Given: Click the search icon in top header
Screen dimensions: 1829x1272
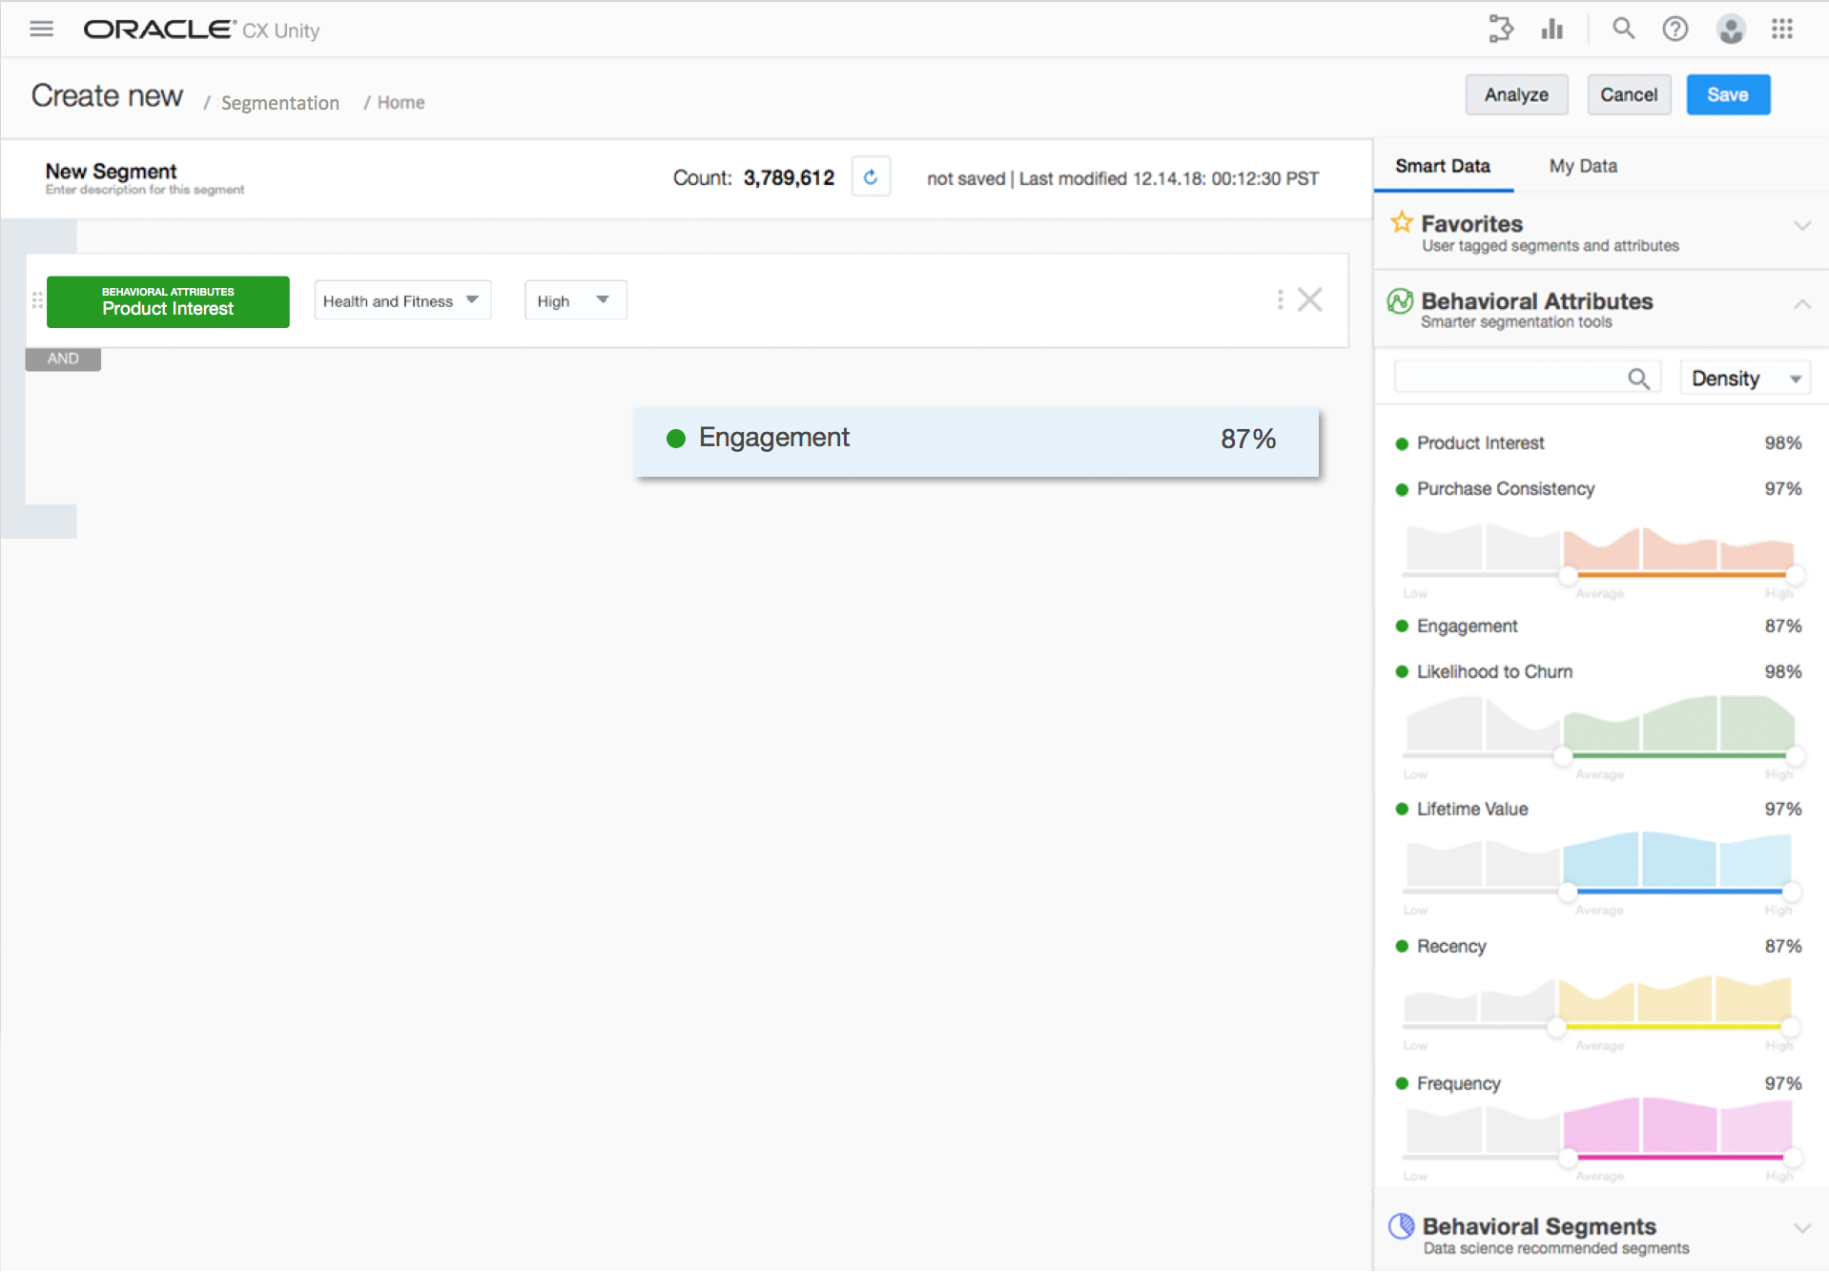Looking at the screenshot, I should pyautogui.click(x=1623, y=29).
